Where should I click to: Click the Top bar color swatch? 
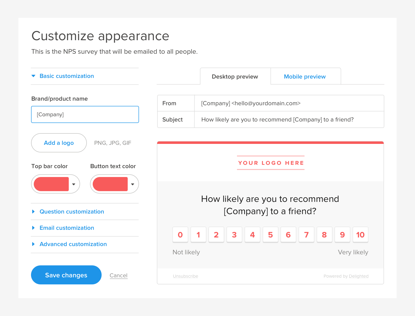pyautogui.click(x=52, y=184)
